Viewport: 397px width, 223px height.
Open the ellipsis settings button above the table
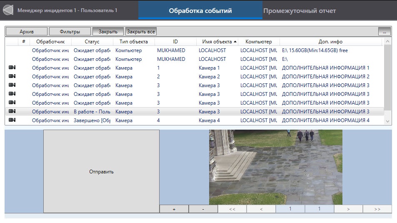385,31
